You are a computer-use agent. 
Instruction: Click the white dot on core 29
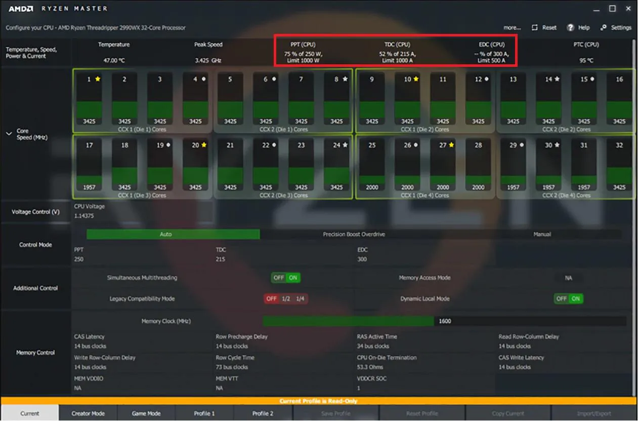522,145
